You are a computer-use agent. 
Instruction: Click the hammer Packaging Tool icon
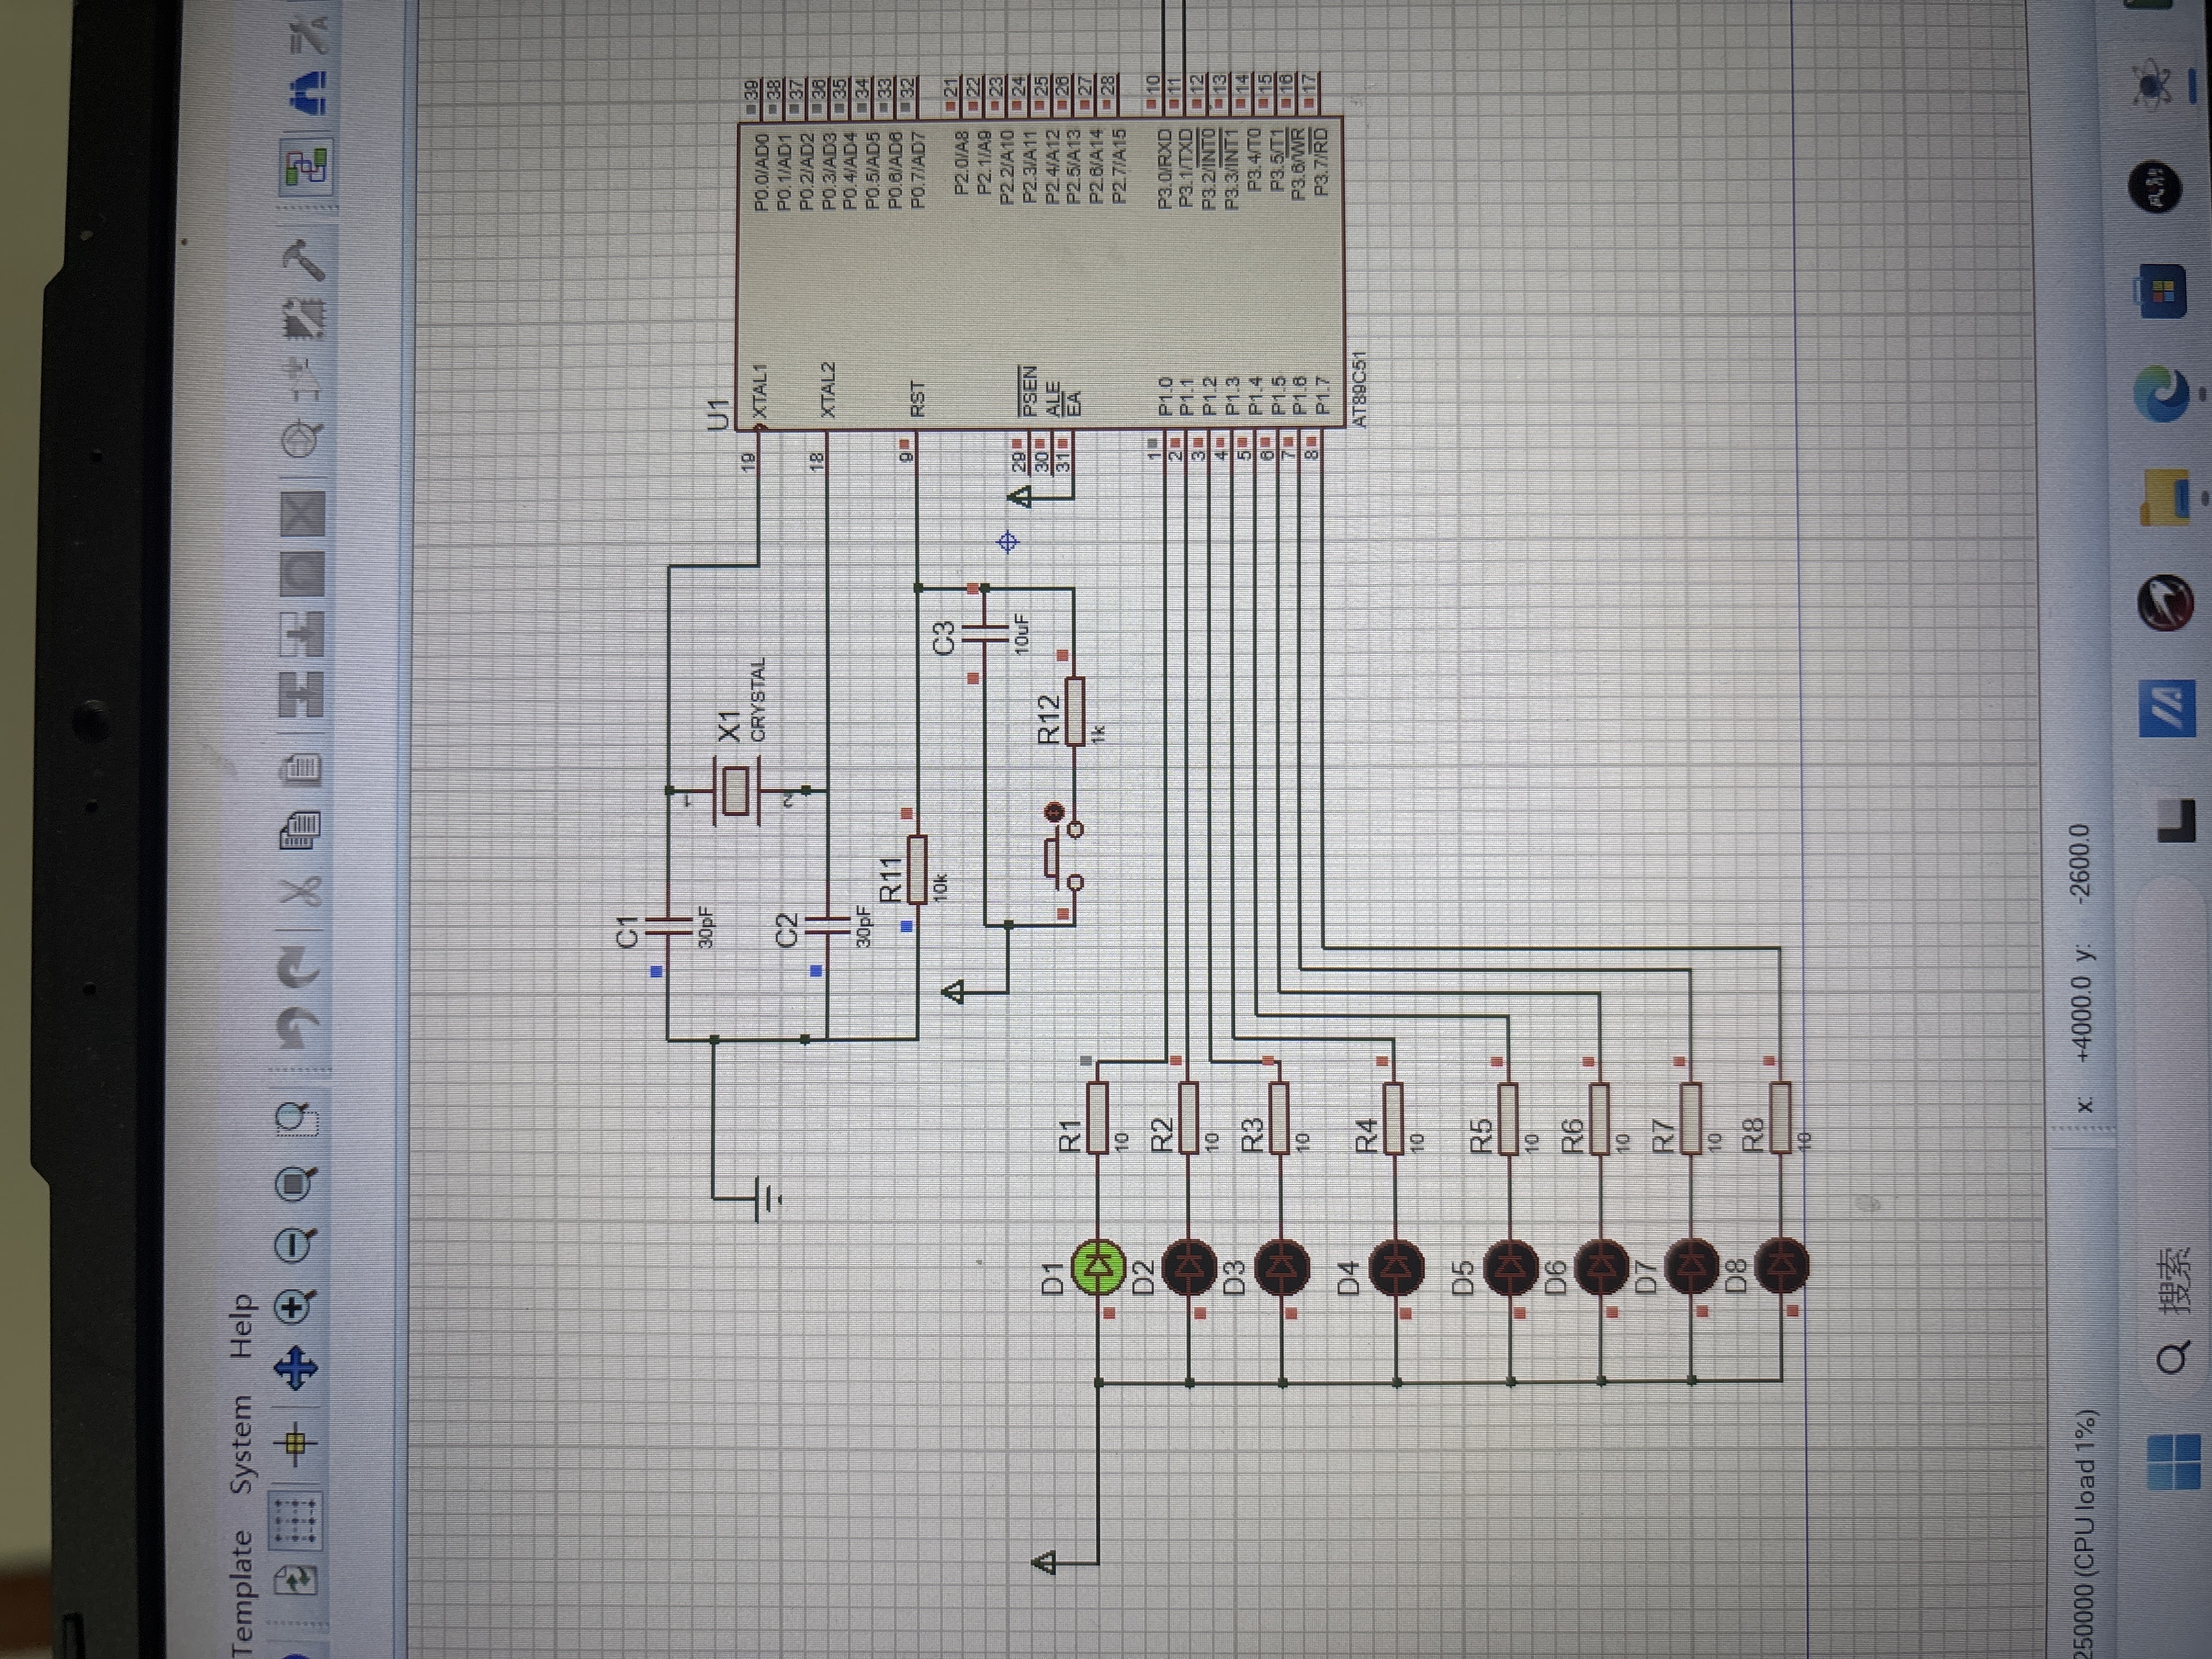point(303,261)
